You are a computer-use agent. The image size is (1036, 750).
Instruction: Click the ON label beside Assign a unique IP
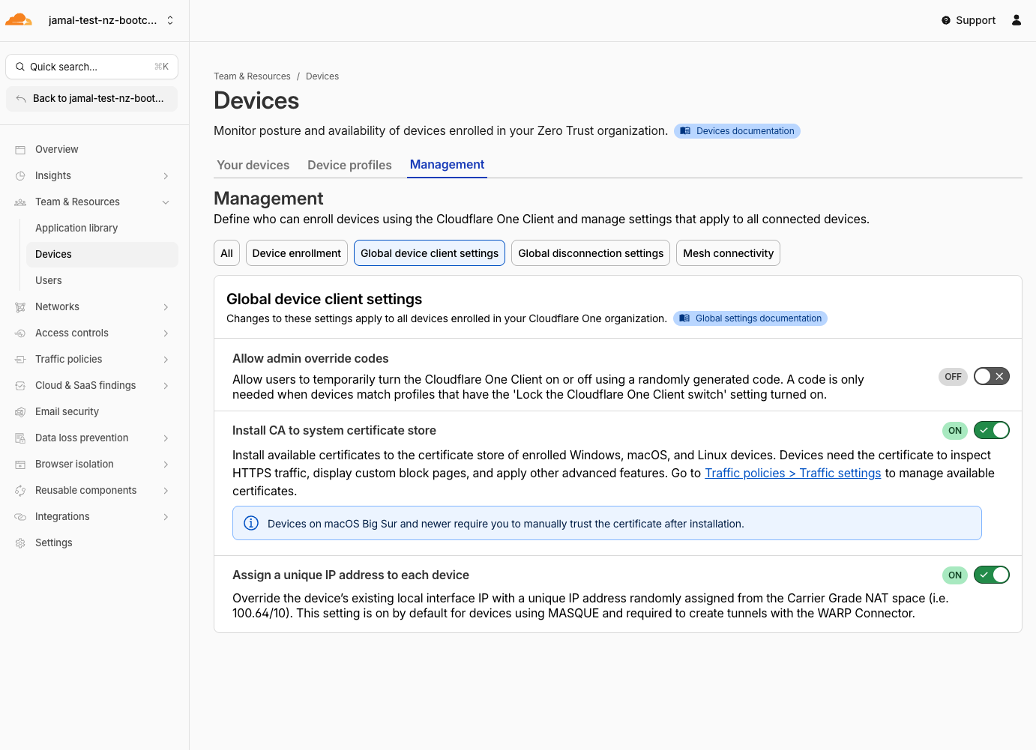point(955,575)
